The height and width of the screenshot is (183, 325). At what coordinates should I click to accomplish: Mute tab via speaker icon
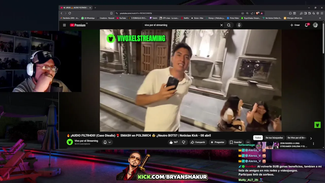64,8
